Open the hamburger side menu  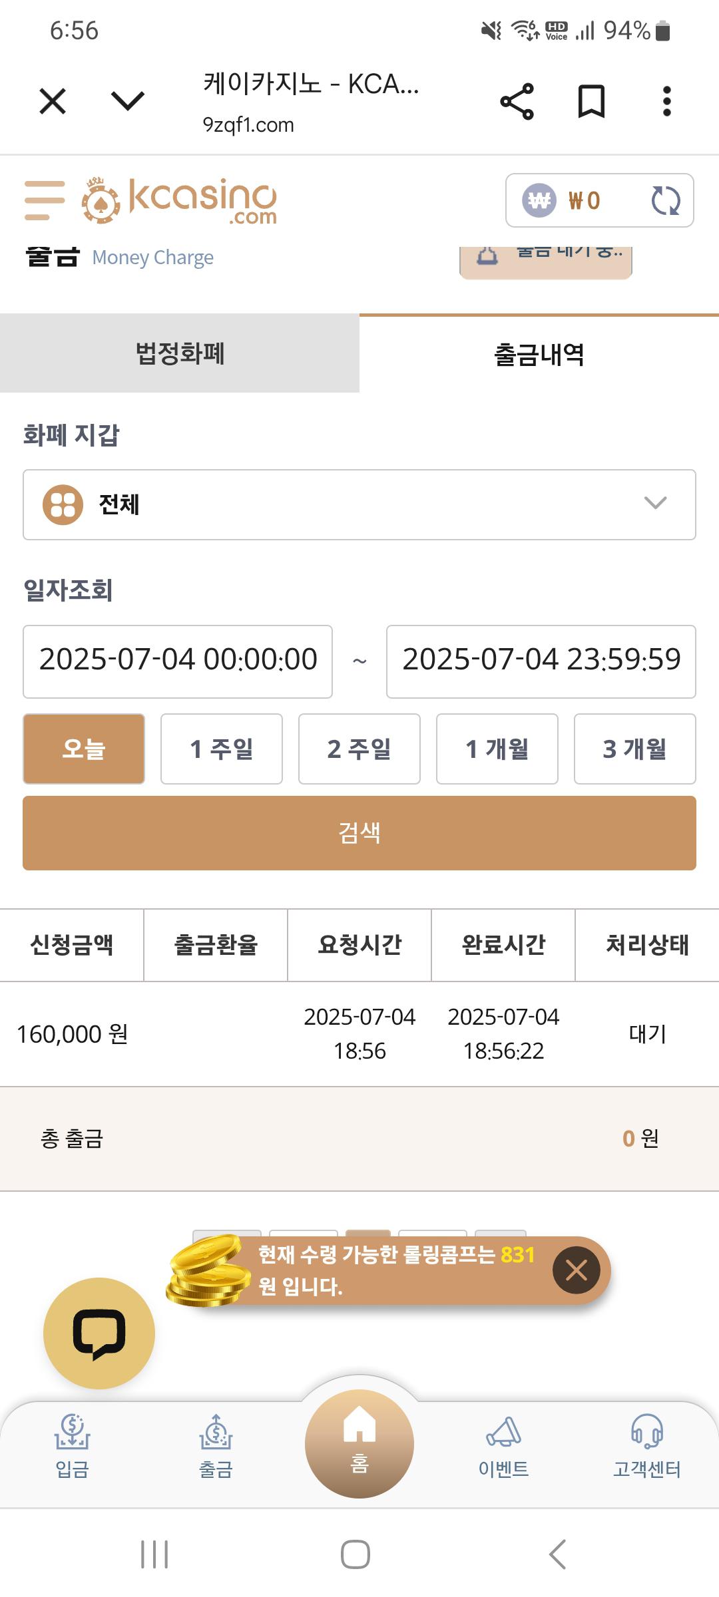coord(45,200)
